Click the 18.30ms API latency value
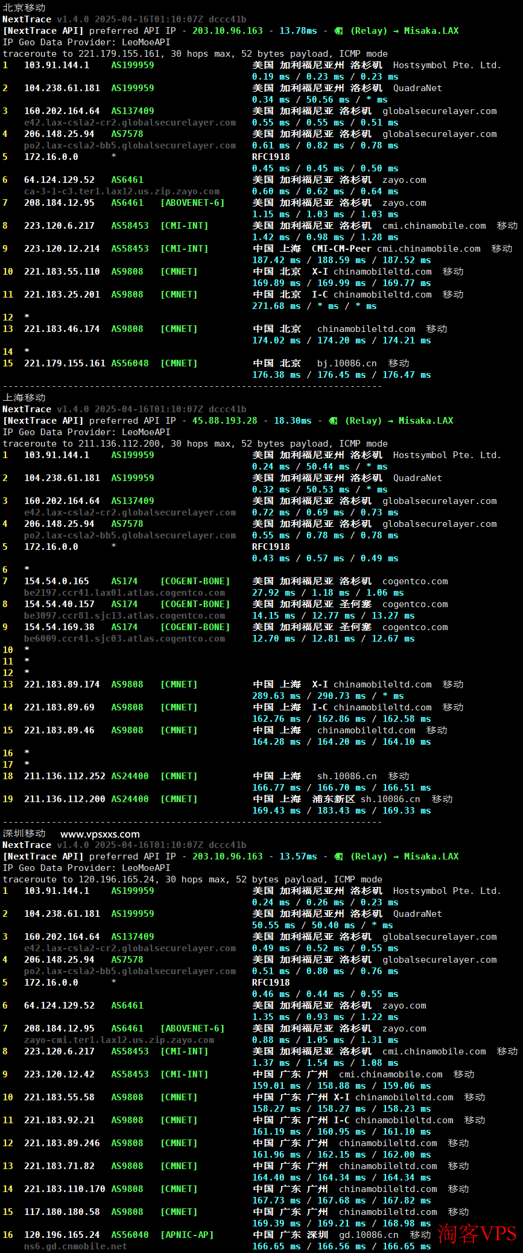The image size is (523, 1253). coord(293,420)
